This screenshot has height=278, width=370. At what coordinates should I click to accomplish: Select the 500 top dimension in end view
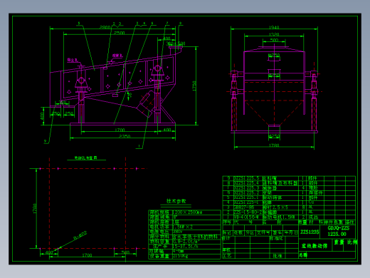274,40
